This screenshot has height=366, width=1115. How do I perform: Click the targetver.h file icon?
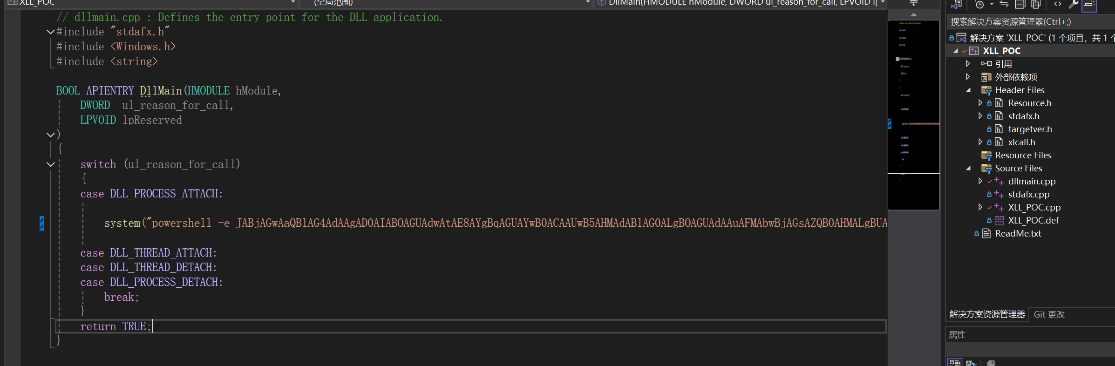(999, 129)
